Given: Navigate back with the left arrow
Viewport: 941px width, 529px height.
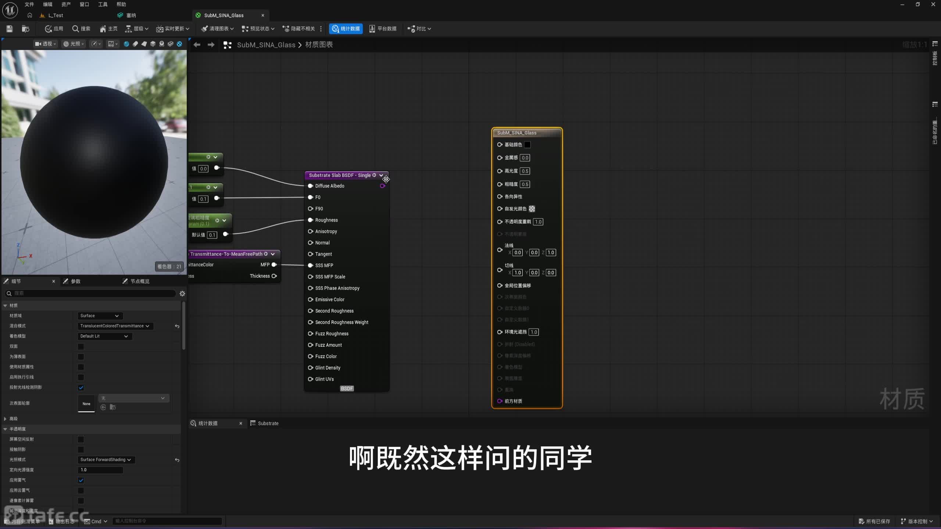Looking at the screenshot, I should [197, 45].
